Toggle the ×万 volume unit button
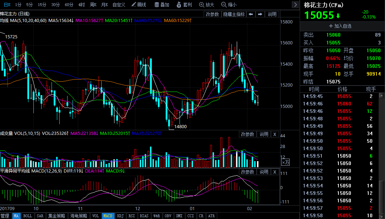The height and width of the screenshot is (219, 385). pos(285,162)
